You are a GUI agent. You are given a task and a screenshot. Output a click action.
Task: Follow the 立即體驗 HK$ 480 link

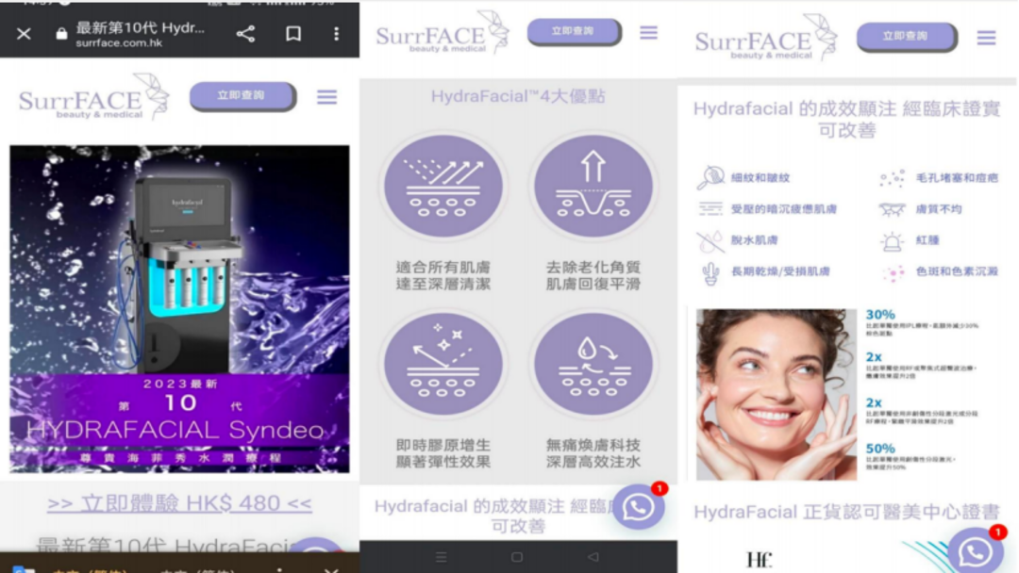179,503
